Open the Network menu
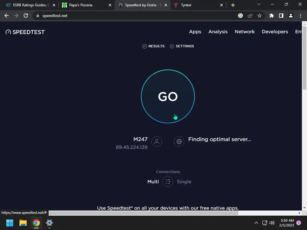This screenshot has height=230, width=307. tap(245, 32)
